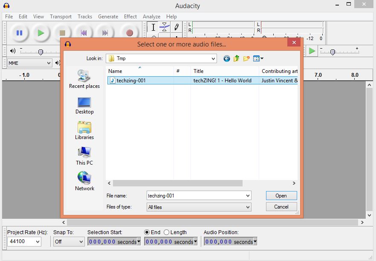
Task: Sort files by Title column header
Action: coord(225,71)
